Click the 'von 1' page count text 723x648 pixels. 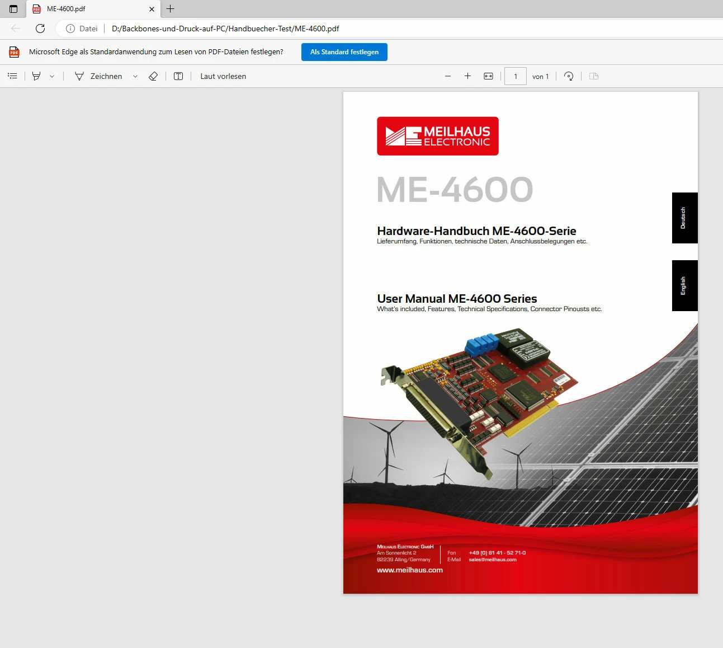point(541,77)
